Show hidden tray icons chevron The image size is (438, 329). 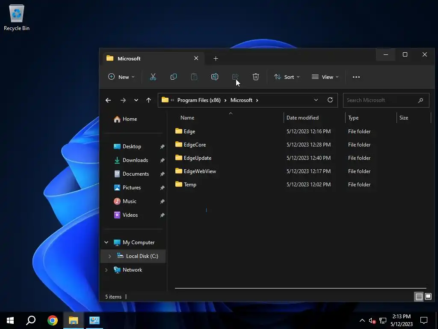(x=362, y=320)
